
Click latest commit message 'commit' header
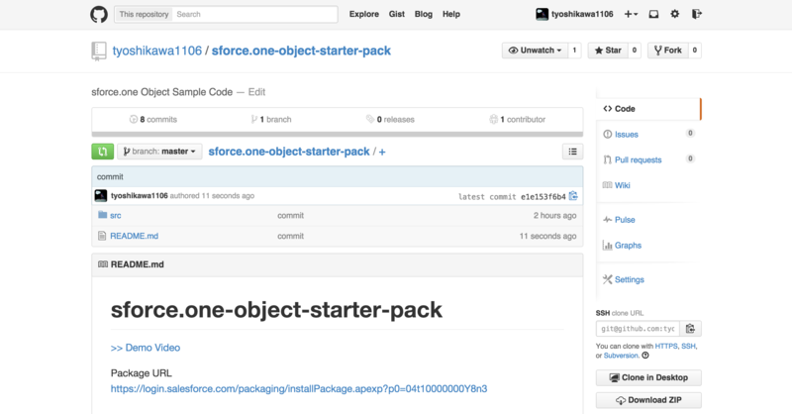click(x=110, y=177)
